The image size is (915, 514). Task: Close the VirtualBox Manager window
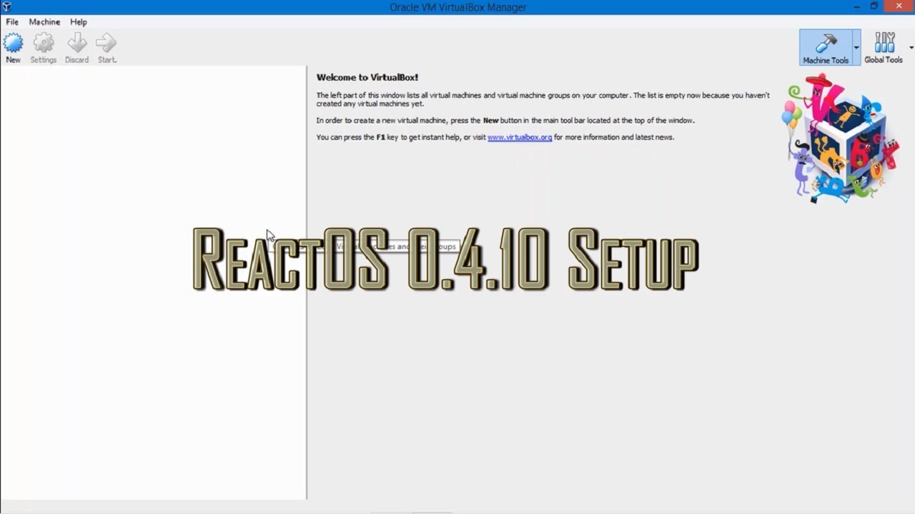tap(899, 6)
